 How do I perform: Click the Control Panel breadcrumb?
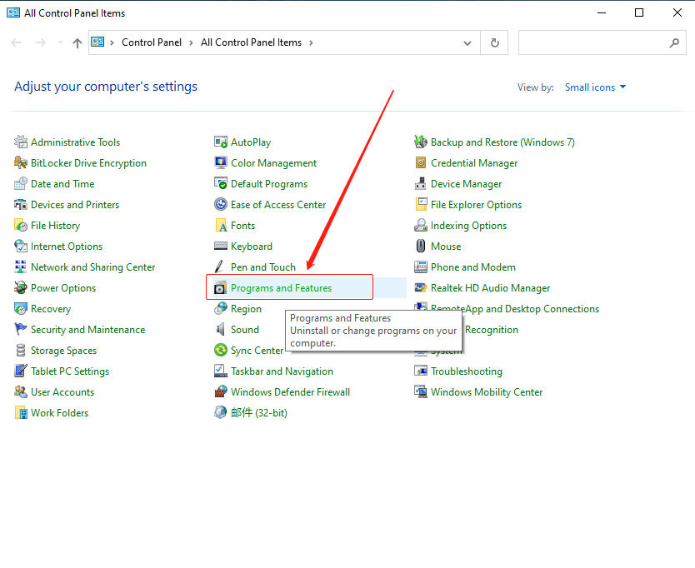(152, 42)
